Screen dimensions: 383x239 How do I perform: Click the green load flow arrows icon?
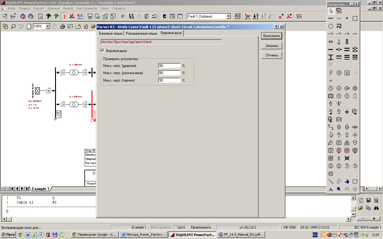tap(56, 16)
